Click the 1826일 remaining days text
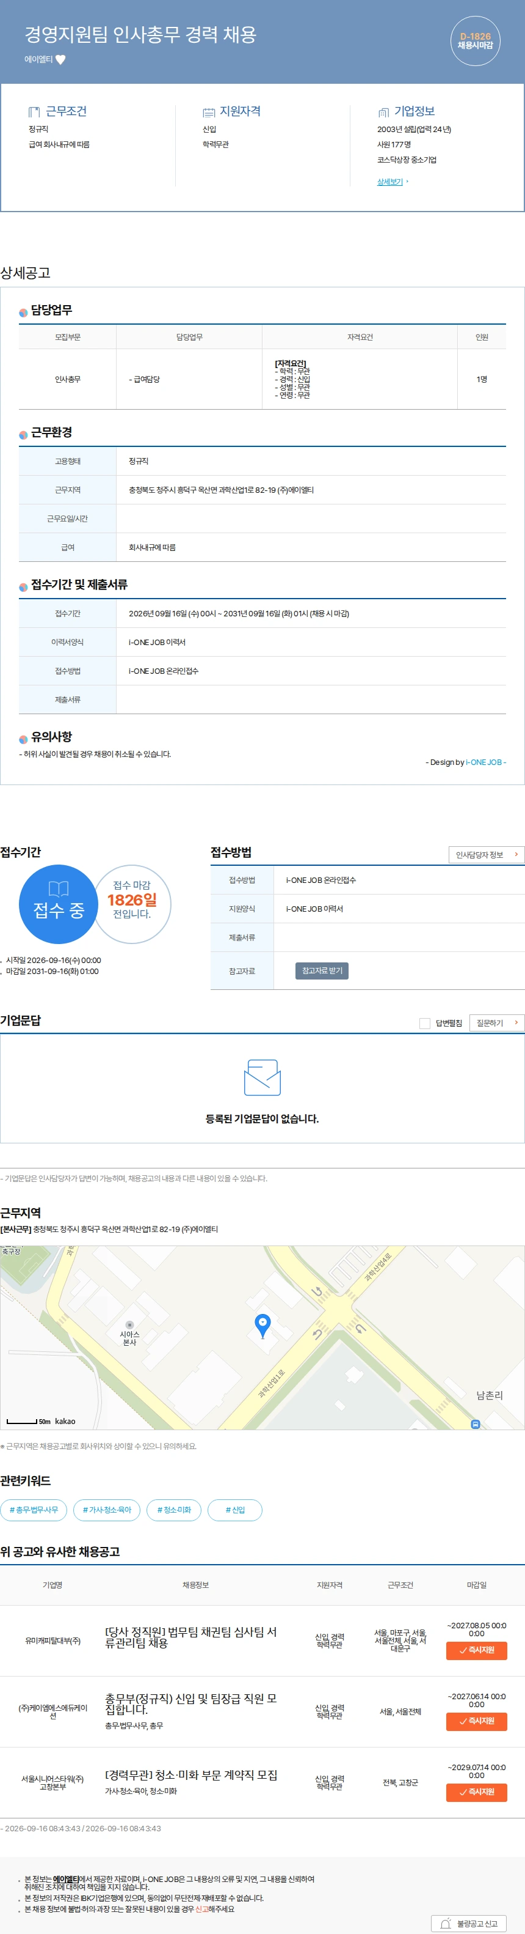This screenshot has width=525, height=1934. click(132, 899)
